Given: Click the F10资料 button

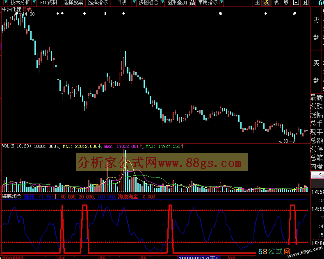Looking at the screenshot, I should 48,2.
